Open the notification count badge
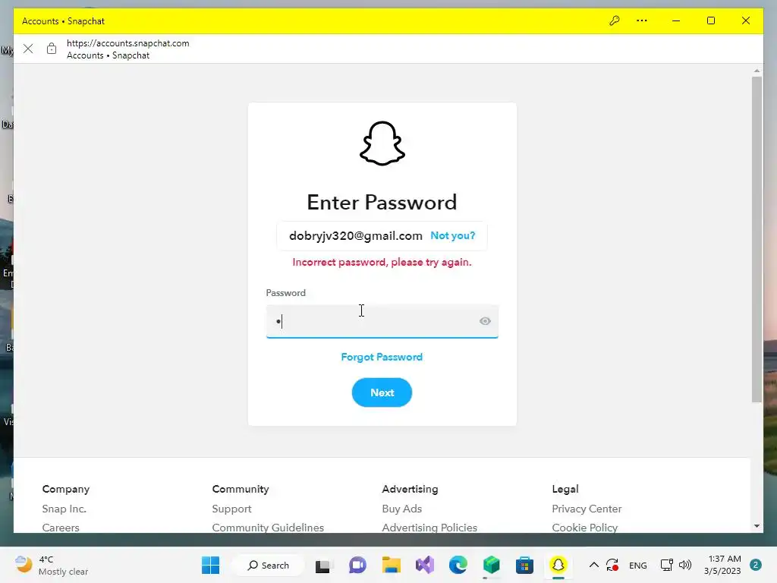 (756, 565)
